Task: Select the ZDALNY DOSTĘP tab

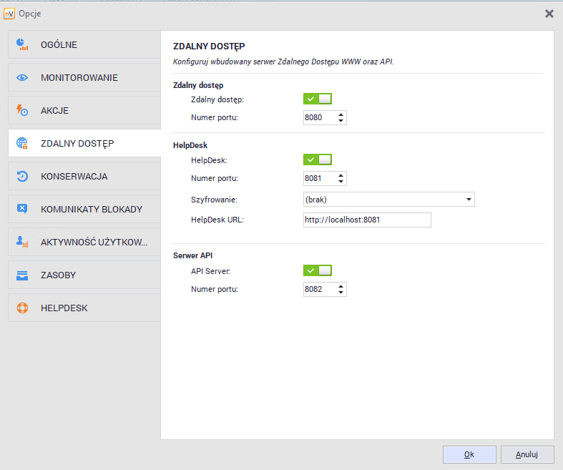Action: pyautogui.click(x=84, y=143)
